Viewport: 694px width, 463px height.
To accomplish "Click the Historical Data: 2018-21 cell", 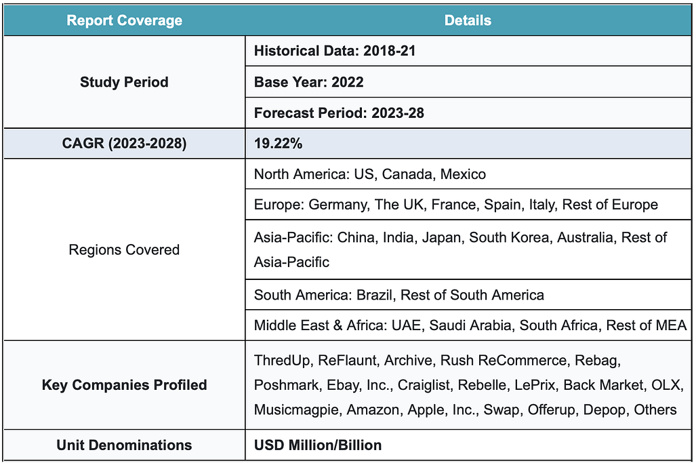I will (x=334, y=51).
